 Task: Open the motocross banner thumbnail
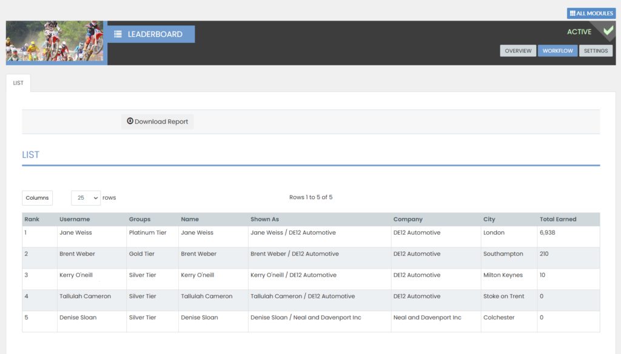pos(55,42)
